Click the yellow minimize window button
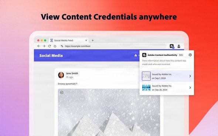The height and width of the screenshot is (136, 218). tap(42, 40)
